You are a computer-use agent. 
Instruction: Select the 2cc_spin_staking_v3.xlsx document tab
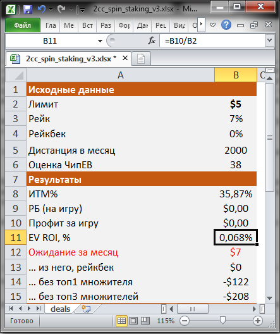click(x=68, y=58)
